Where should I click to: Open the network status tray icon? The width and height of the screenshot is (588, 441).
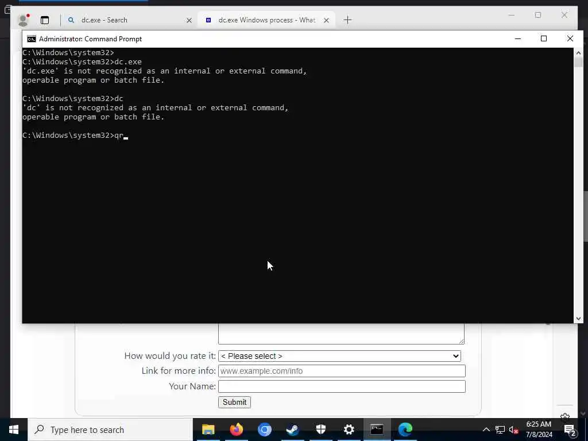click(x=500, y=430)
